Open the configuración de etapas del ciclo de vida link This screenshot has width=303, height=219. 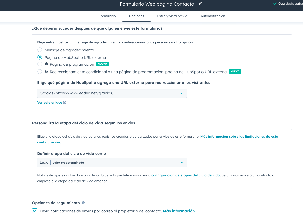(x=186, y=175)
